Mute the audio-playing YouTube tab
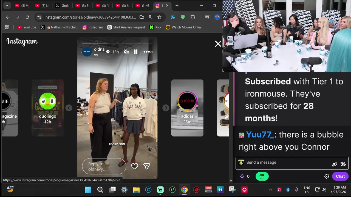The height and width of the screenshot is (197, 351). click(x=147, y=5)
